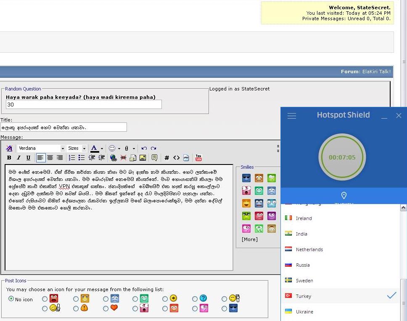Screen dimensions: 407x321
Task: Wrap selection in PHP tags
Action: 186,158
